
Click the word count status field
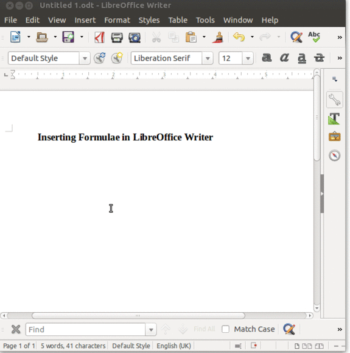coord(73,346)
